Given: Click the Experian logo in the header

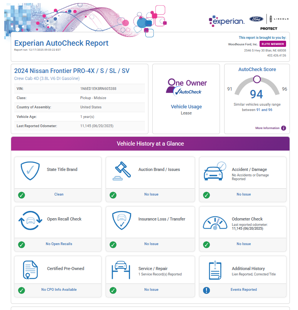Looking at the screenshot, I should coord(226,21).
